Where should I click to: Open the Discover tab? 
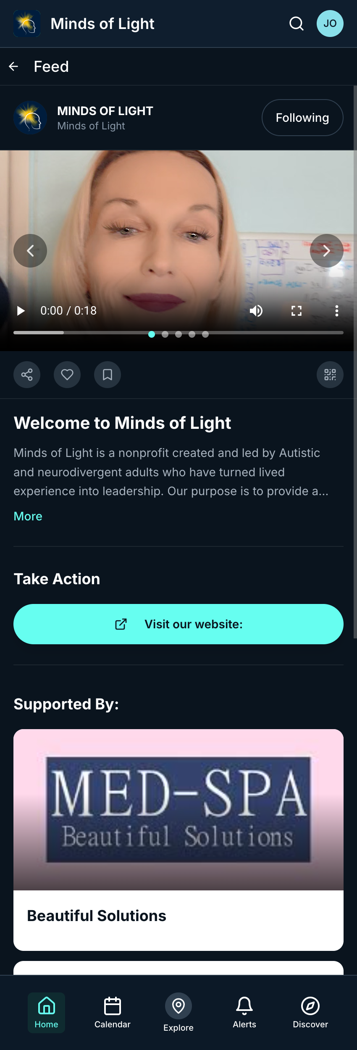(310, 1013)
